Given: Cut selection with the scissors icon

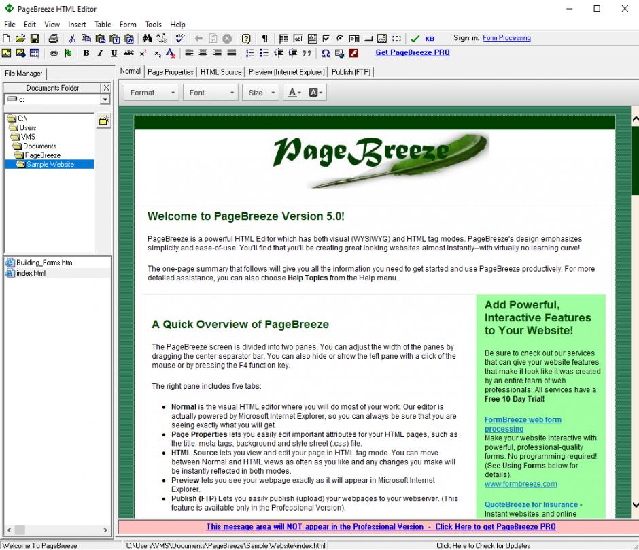Looking at the screenshot, I should (x=72, y=38).
